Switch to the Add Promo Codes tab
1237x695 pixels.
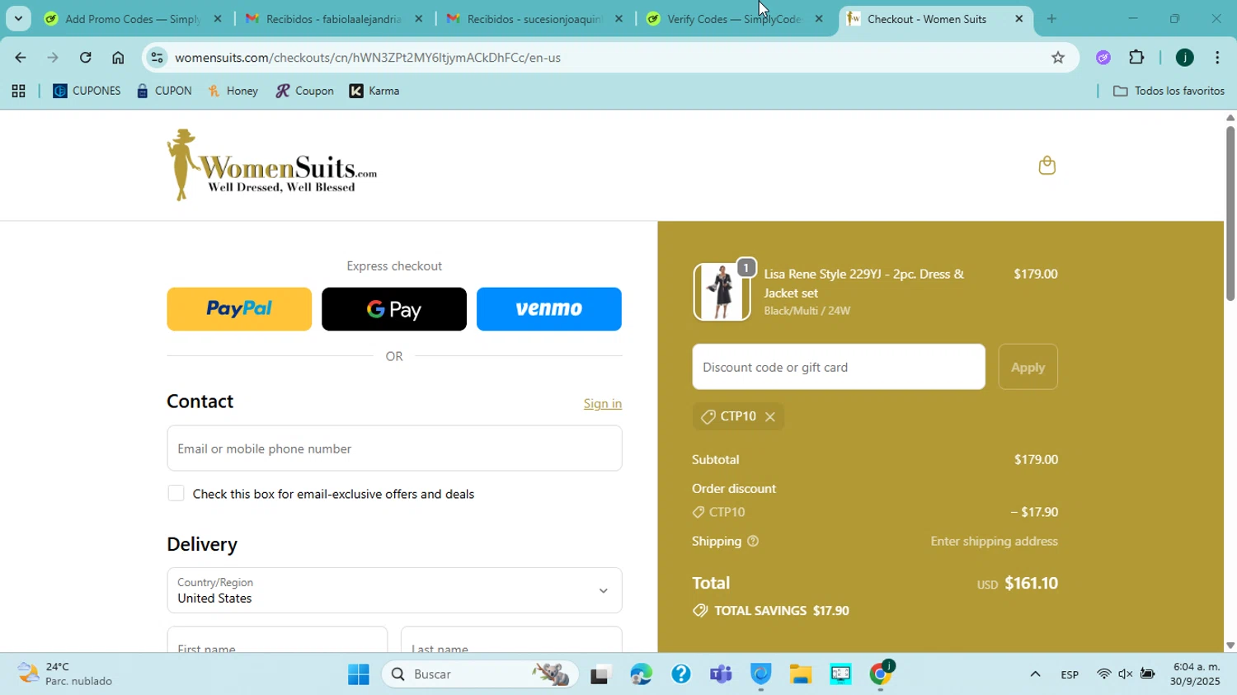(x=133, y=19)
